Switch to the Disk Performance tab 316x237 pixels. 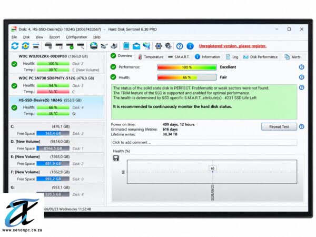[260, 57]
